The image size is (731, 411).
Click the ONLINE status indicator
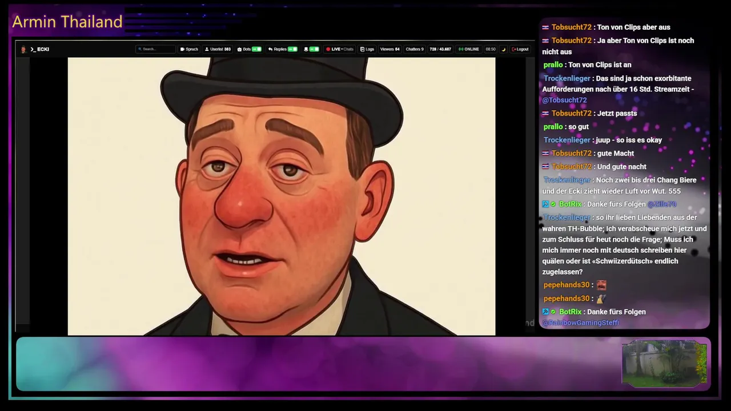[x=469, y=49]
